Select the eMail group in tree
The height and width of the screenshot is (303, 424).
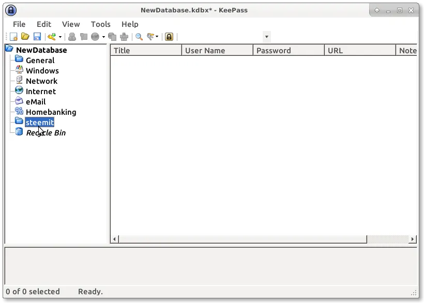36,102
